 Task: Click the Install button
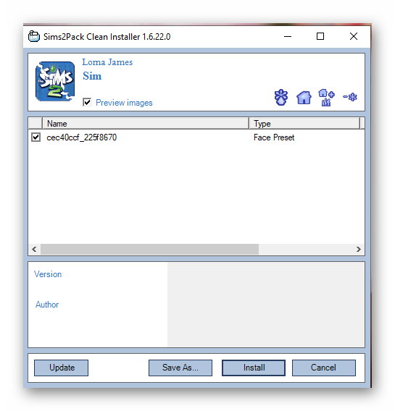point(254,368)
